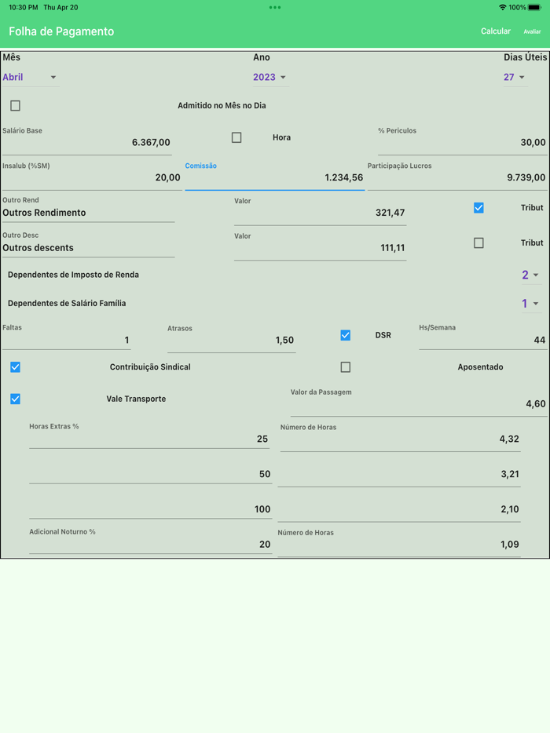Edit the Insalub (%SM) field
Screen dimensions: 550x733
click(x=92, y=177)
